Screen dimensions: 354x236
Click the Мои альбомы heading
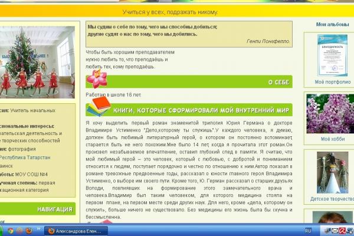tap(333, 24)
